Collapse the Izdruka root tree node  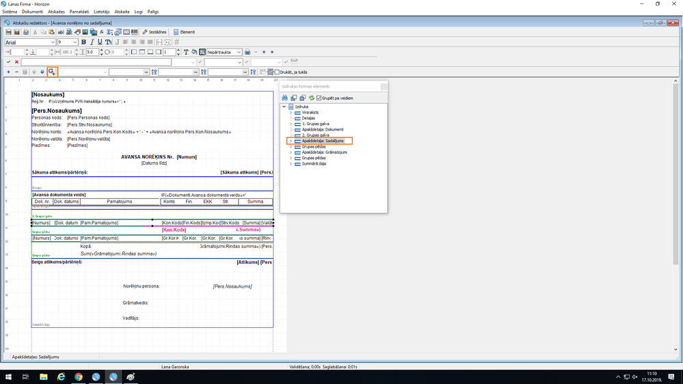pyautogui.click(x=284, y=107)
